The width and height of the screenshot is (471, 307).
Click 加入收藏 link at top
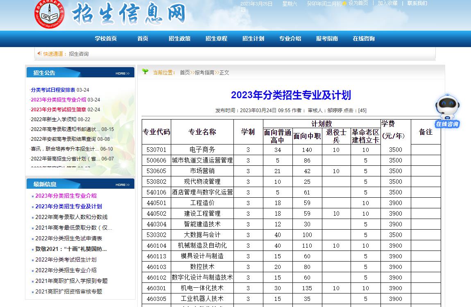(x=387, y=3)
